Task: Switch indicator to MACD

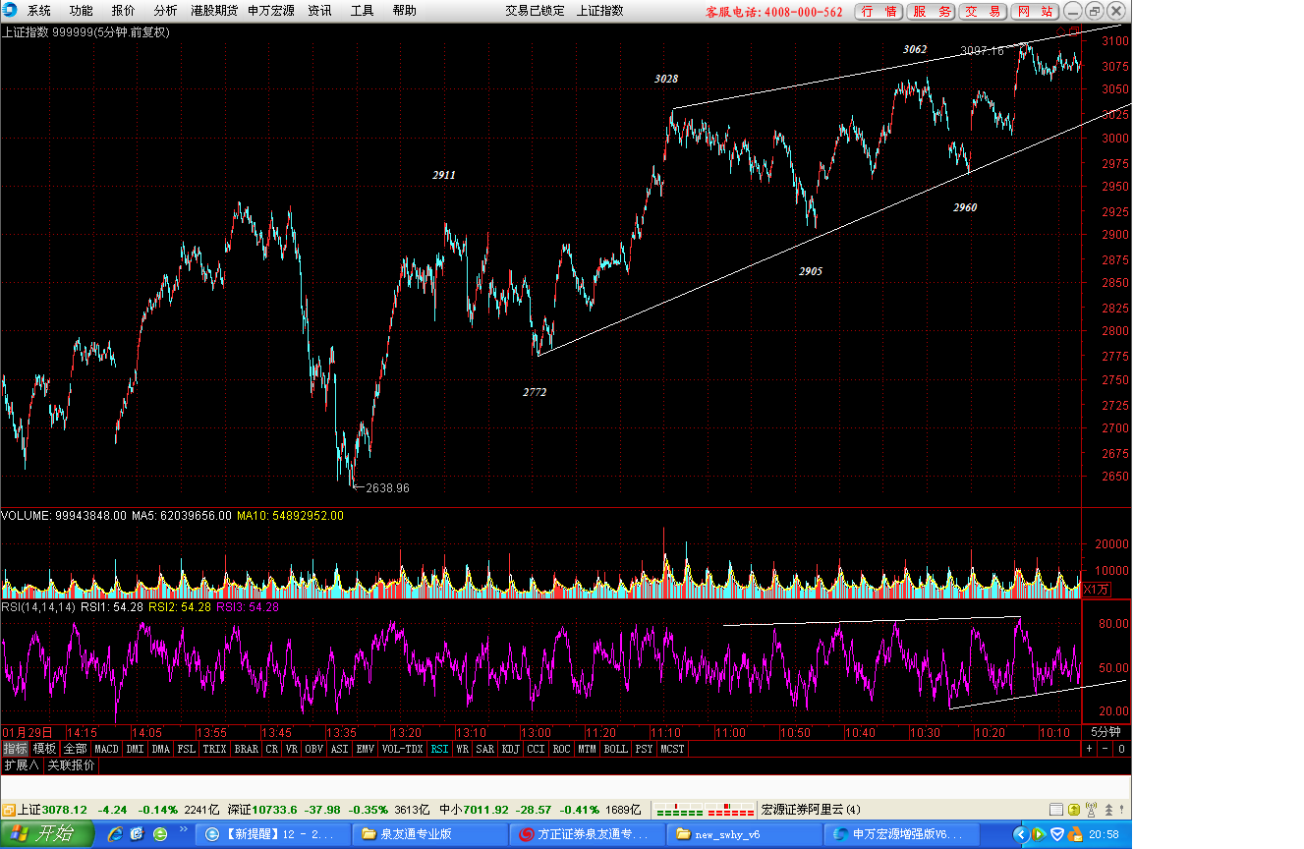Action: [x=106, y=749]
